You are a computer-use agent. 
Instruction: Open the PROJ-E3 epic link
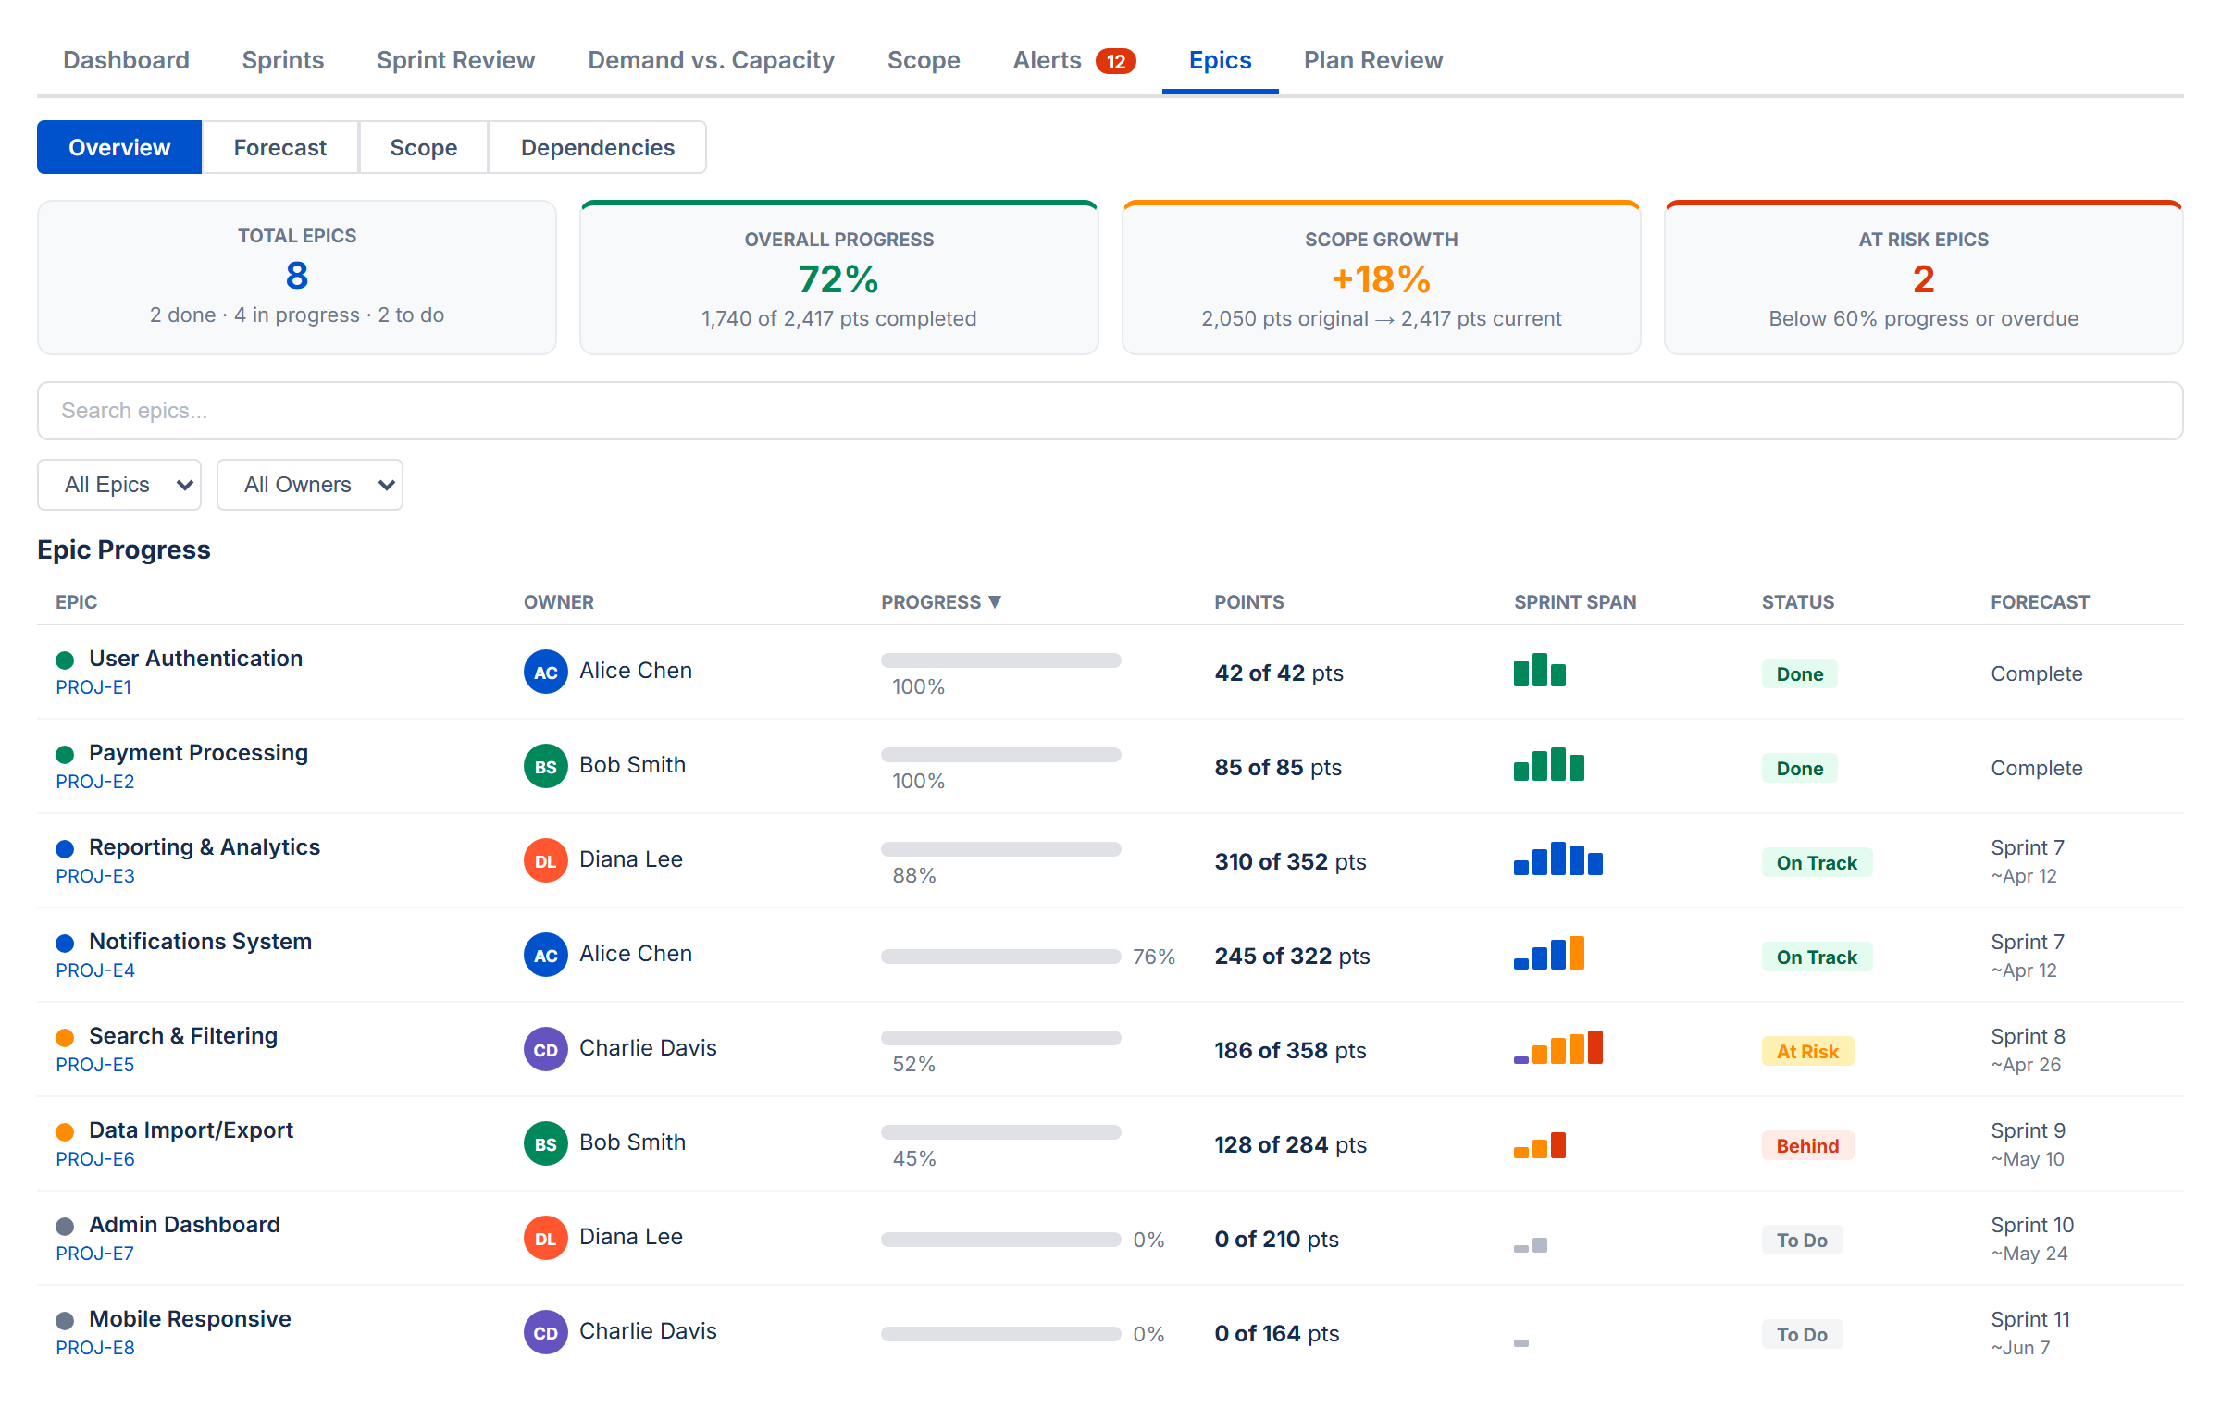(x=94, y=875)
